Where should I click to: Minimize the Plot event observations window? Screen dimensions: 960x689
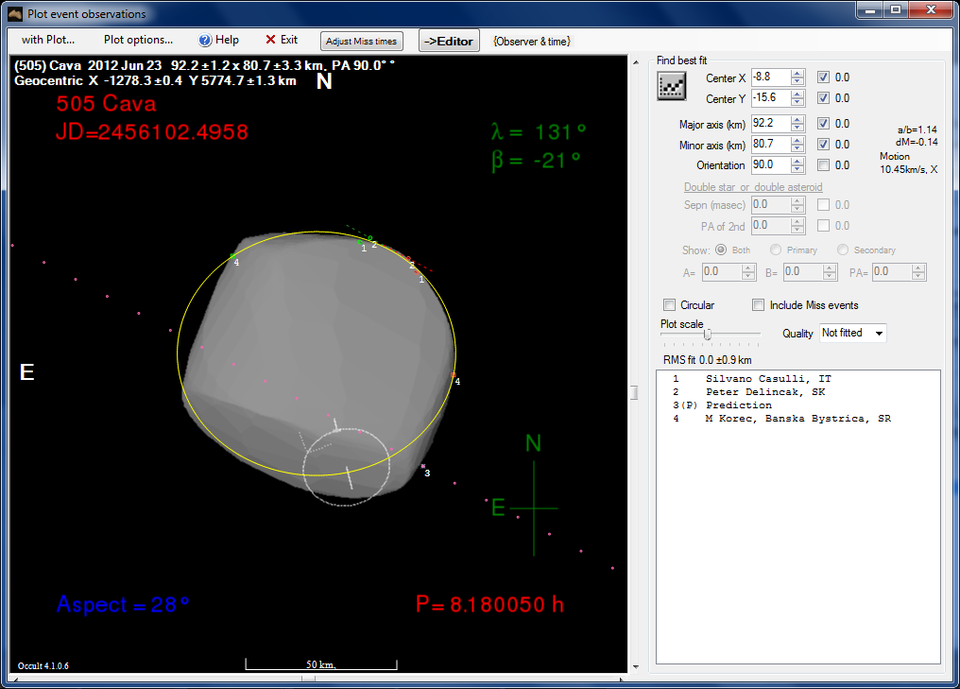coord(868,9)
